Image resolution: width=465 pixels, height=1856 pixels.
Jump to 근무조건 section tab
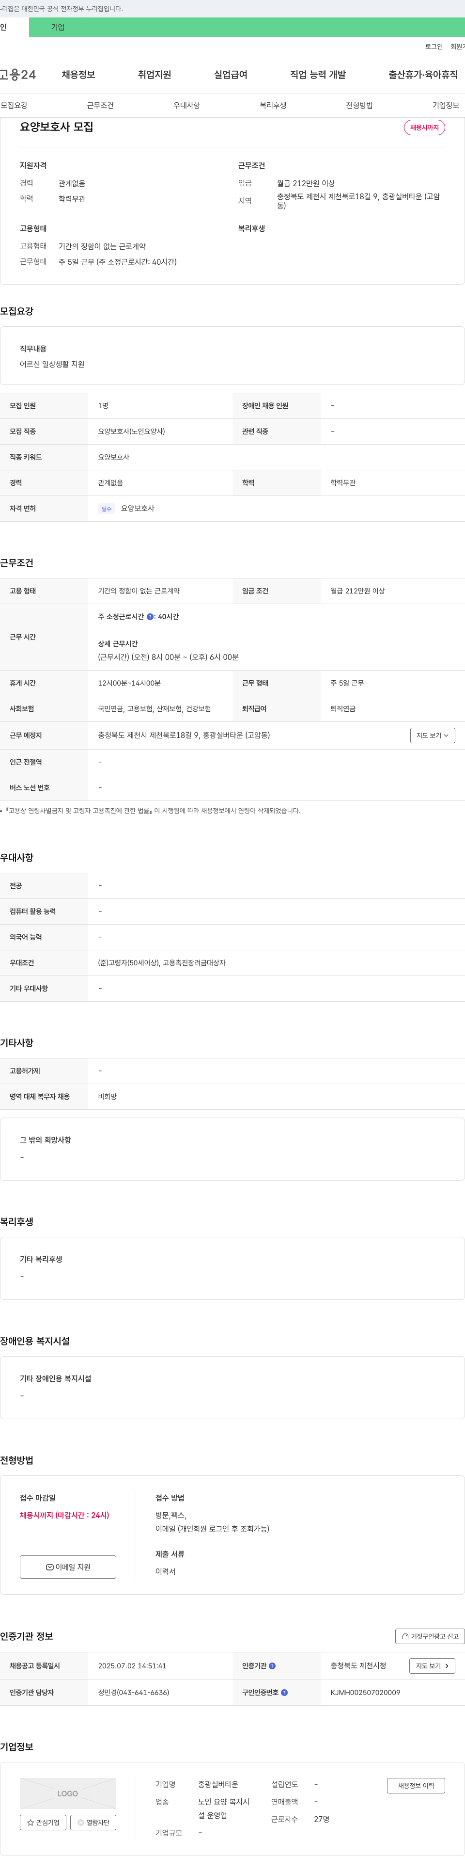pos(100,105)
